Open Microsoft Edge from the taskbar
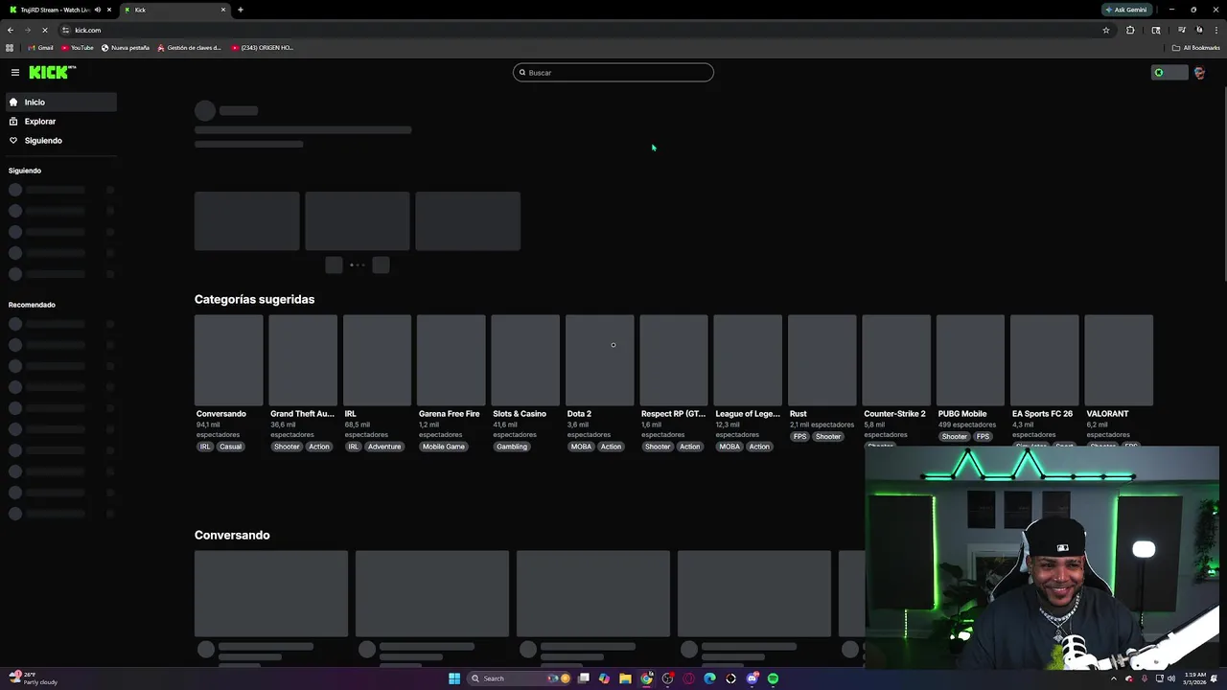This screenshot has width=1227, height=690. [709, 678]
